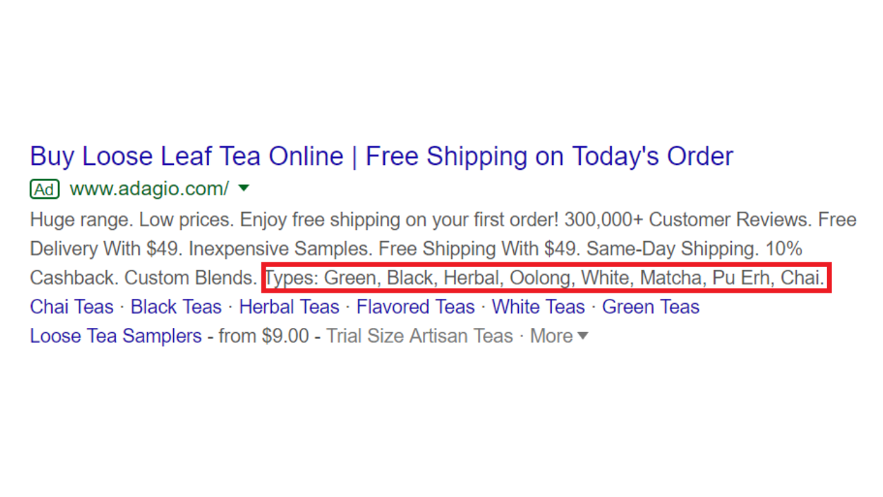Viewport: 883px width, 497px height.
Task: Expand the More dropdown
Action: tap(559, 336)
